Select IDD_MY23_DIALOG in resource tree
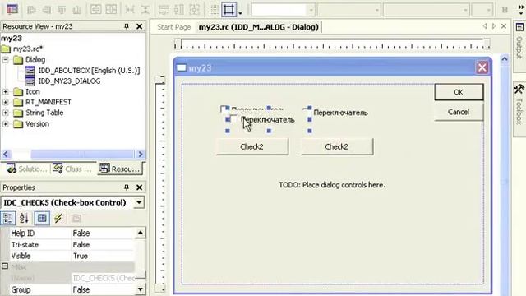The image size is (526, 296). coord(69,81)
